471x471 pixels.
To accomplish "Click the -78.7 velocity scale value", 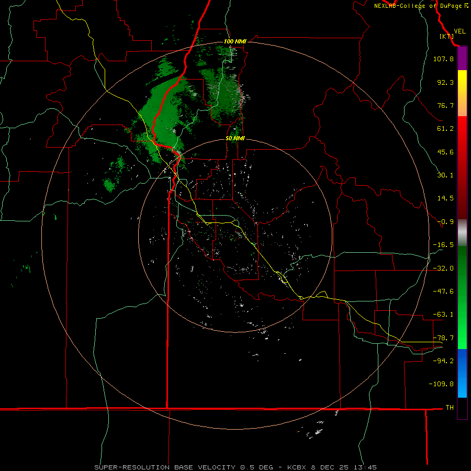I will pos(443,338).
